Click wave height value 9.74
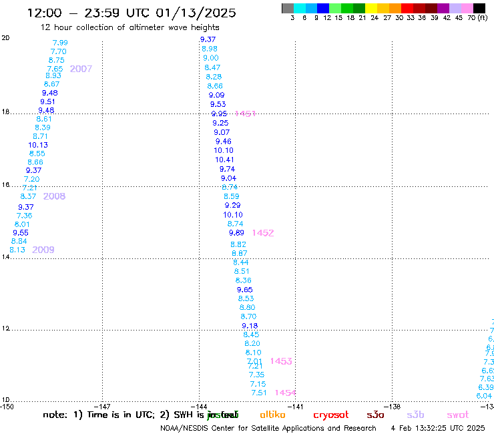 point(227,169)
